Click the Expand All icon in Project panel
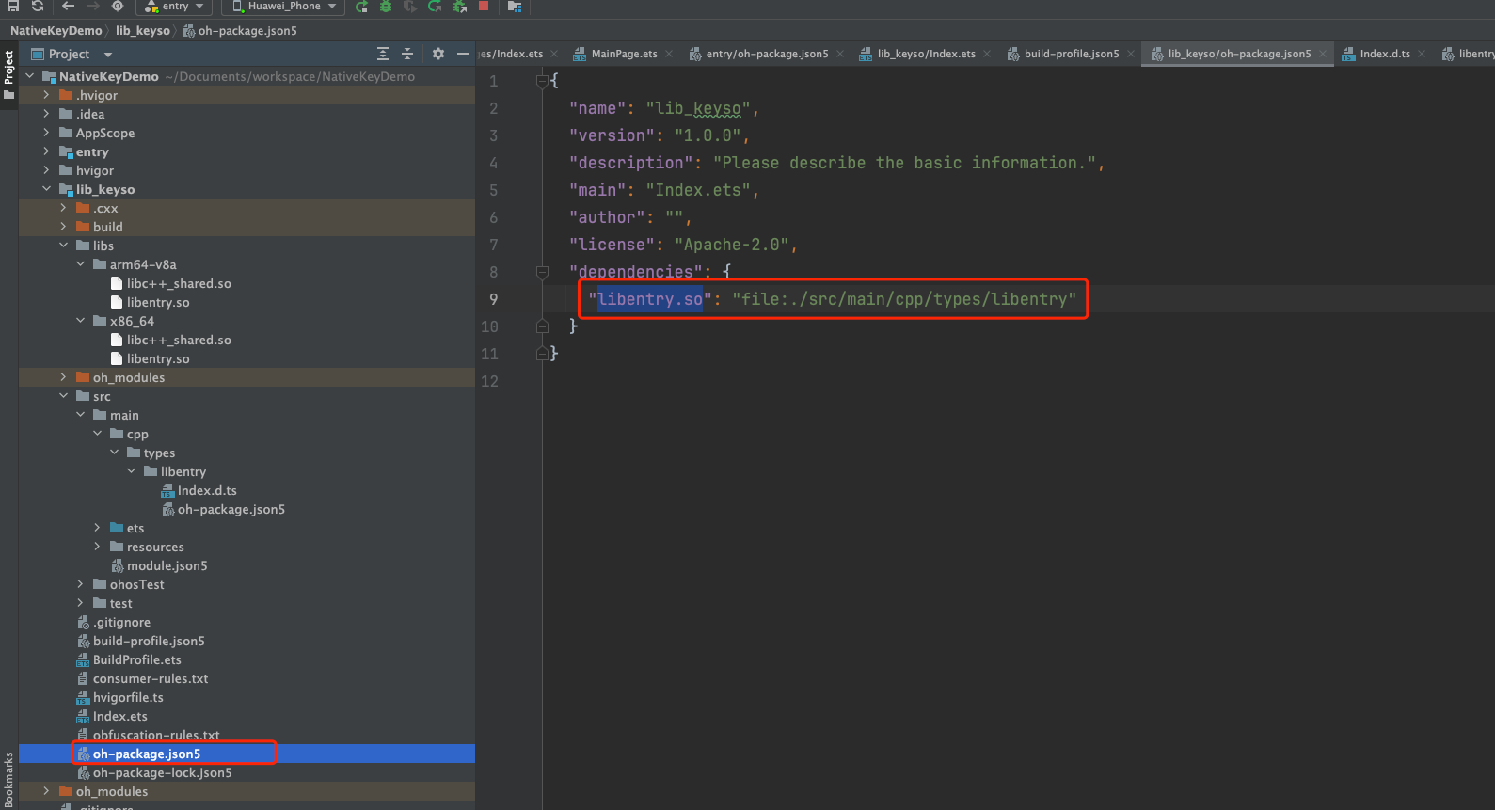Image resolution: width=1495 pixels, height=810 pixels. tap(383, 54)
